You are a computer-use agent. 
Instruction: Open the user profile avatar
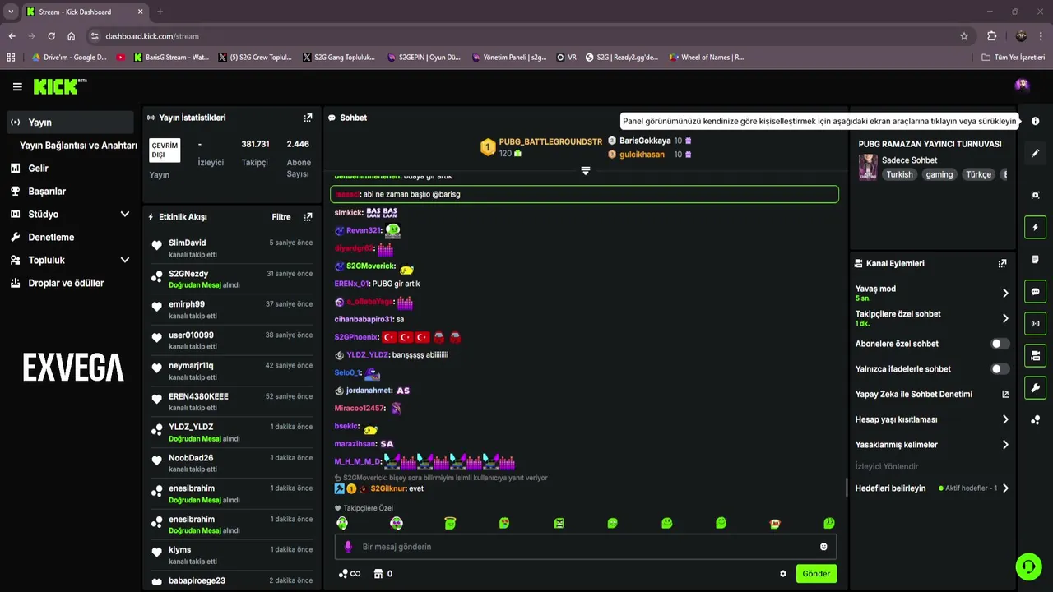[1022, 86]
